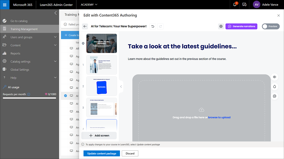
Task: Close the Content365 Authoring panel
Action: coord(278,15)
